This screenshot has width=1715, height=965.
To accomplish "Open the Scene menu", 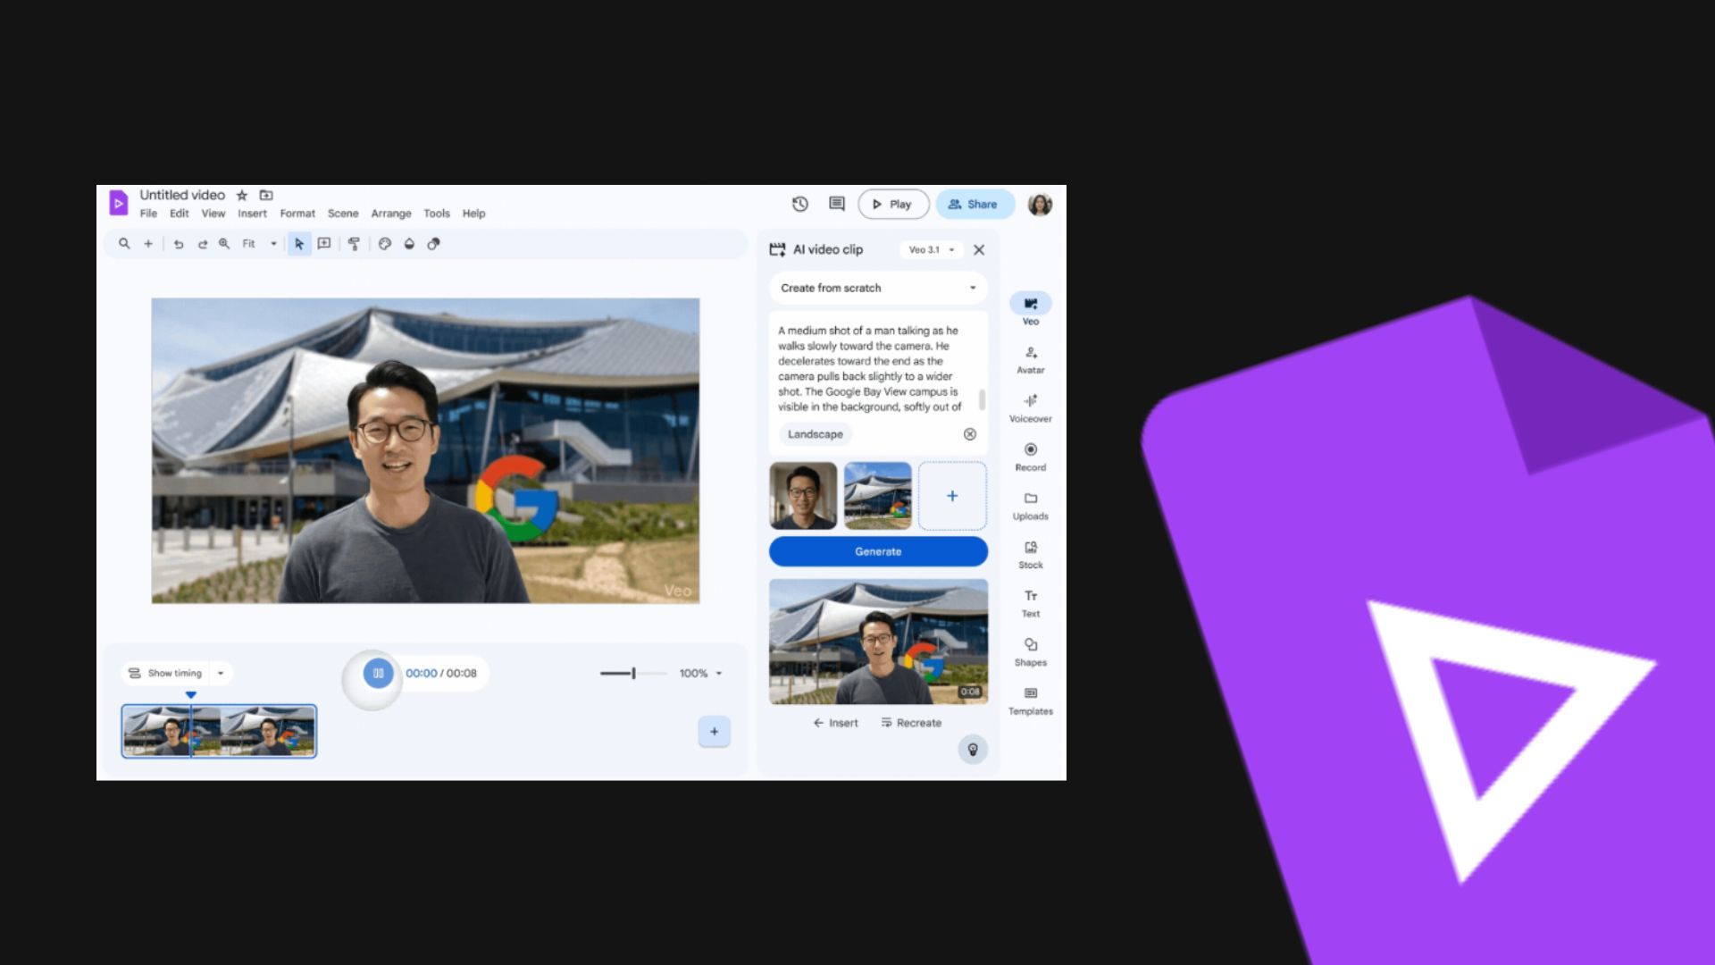I will 343,214.
